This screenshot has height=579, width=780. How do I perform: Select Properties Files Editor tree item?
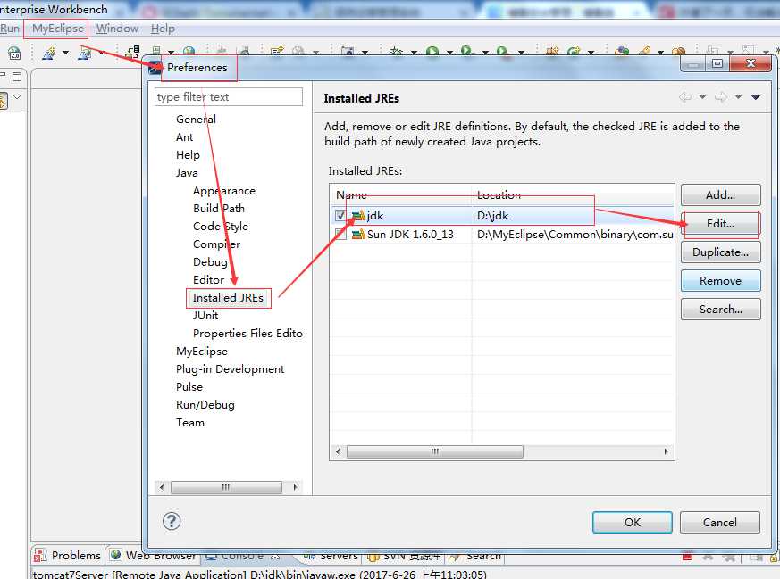coord(247,334)
